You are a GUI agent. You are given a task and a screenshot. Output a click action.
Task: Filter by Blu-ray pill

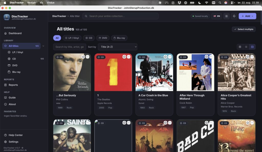(x=119, y=38)
